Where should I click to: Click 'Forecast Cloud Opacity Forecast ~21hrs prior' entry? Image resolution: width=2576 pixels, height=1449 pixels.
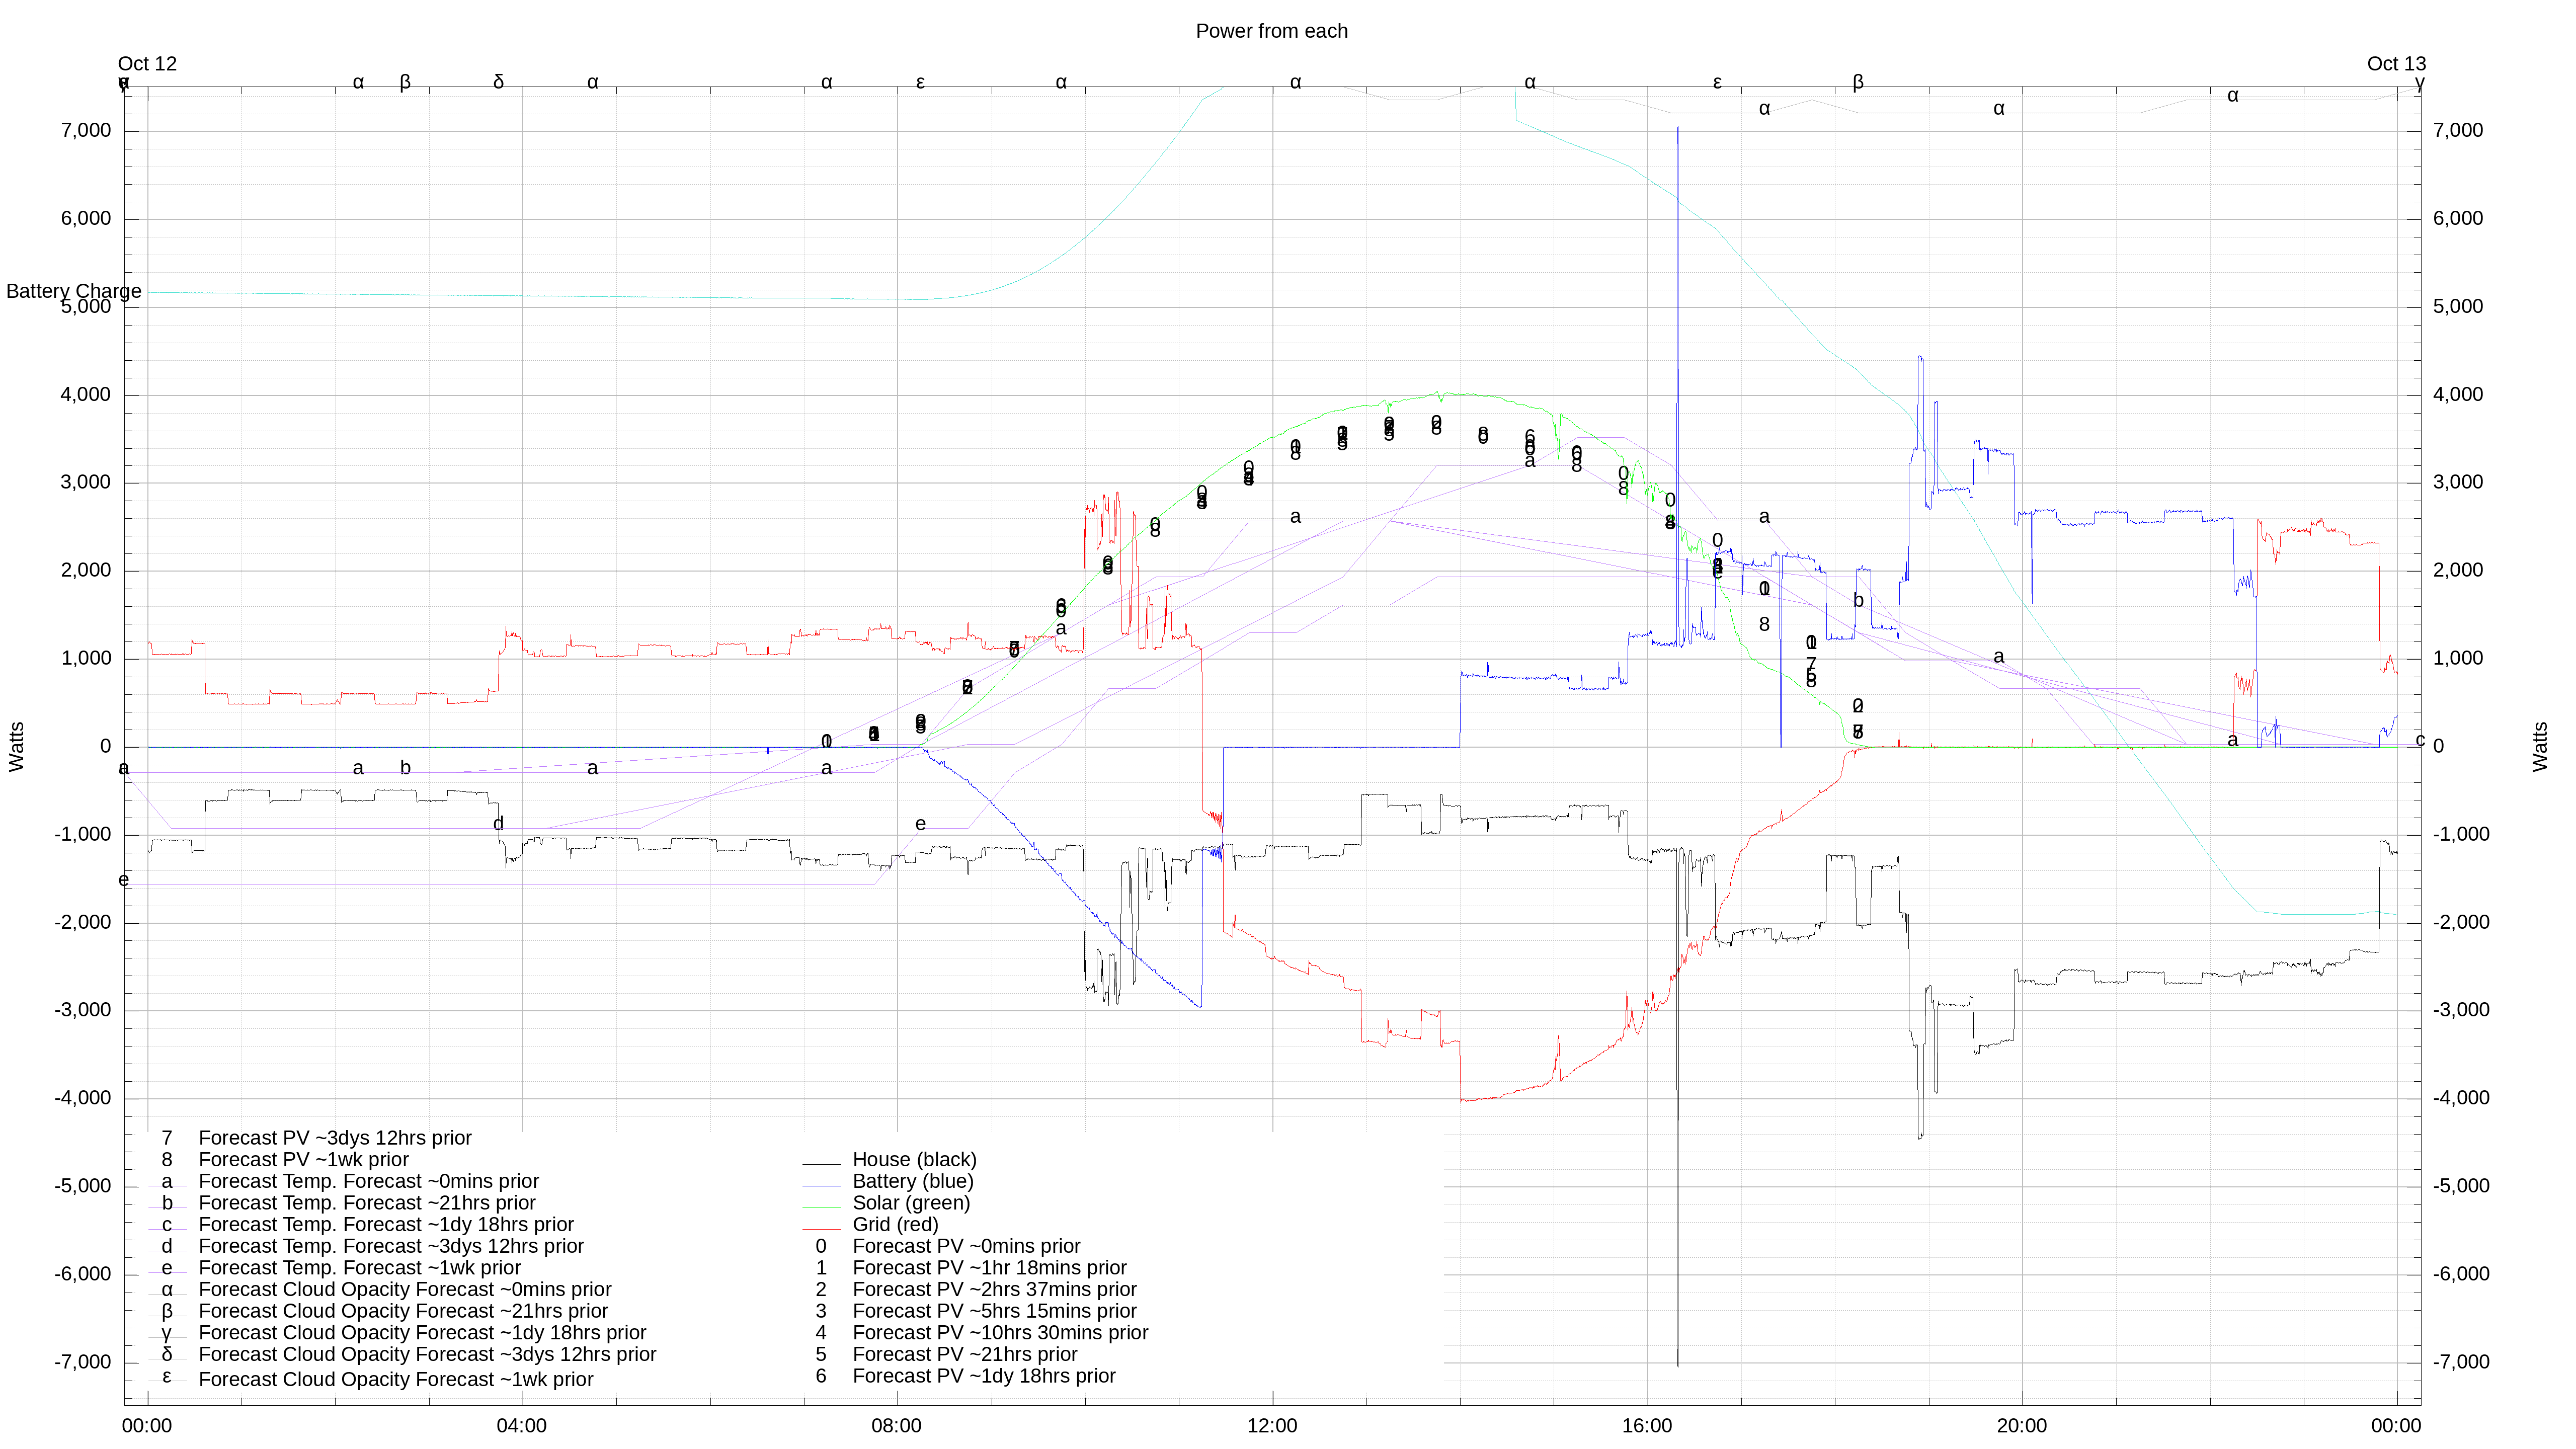click(x=403, y=1311)
